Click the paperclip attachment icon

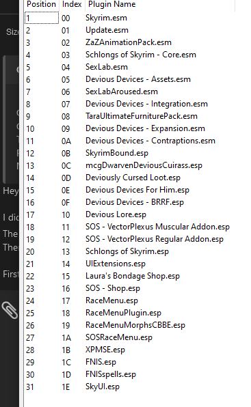10,310
